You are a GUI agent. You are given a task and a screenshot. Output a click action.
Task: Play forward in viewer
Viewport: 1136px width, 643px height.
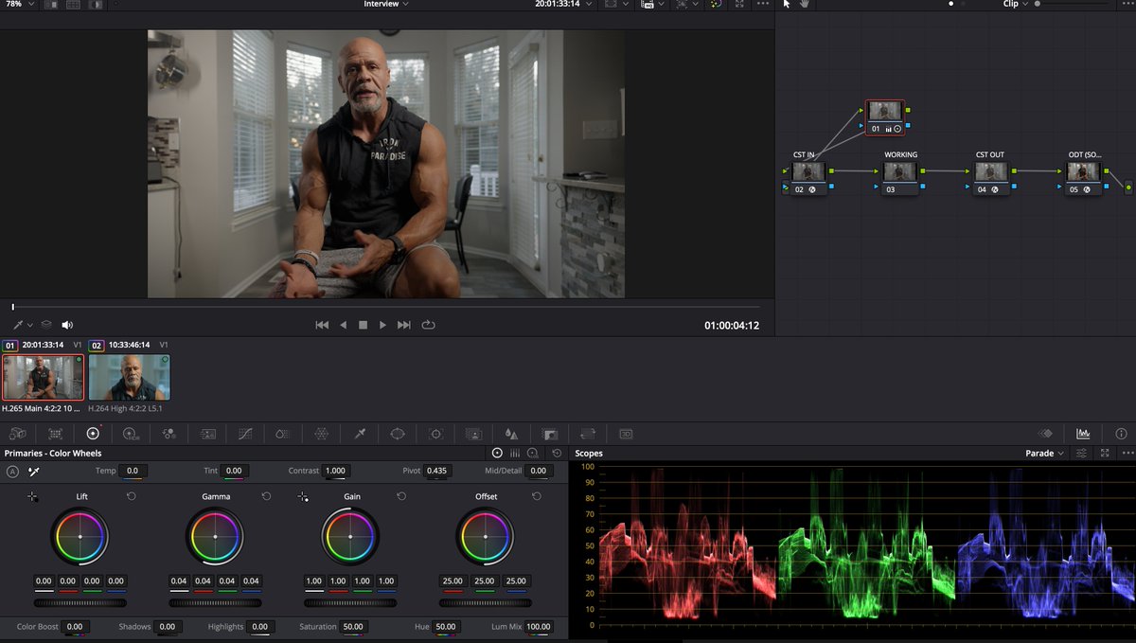(382, 325)
